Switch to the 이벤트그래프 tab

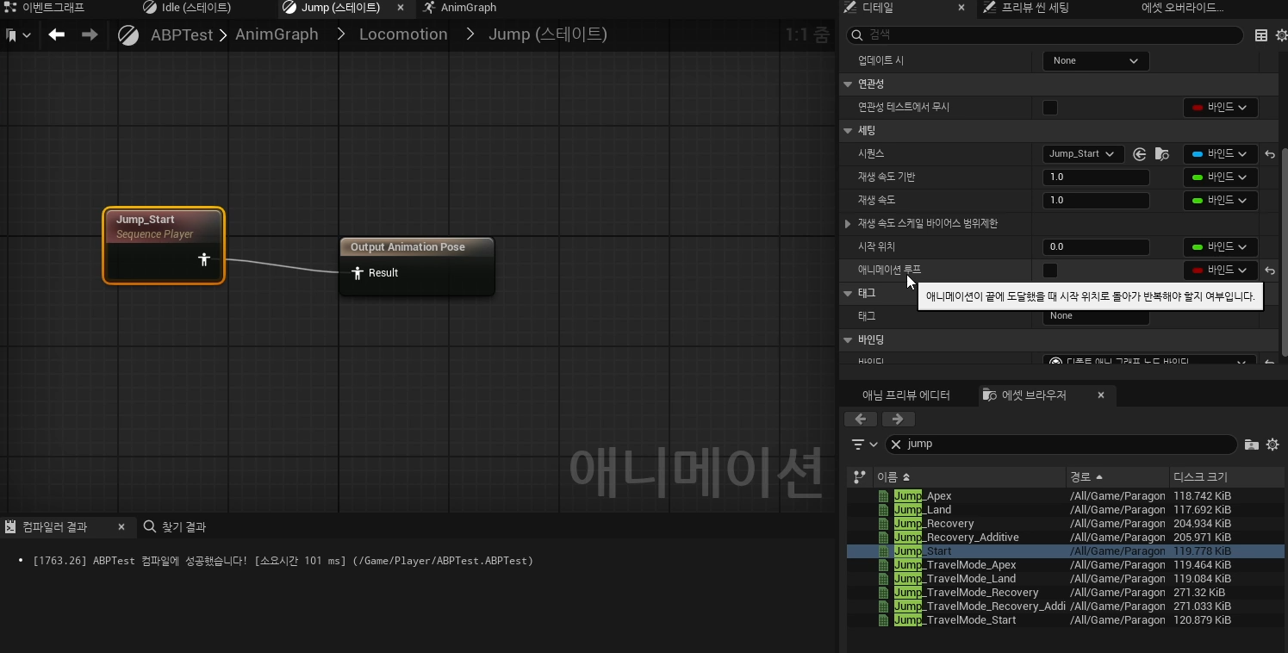pyautogui.click(x=53, y=8)
